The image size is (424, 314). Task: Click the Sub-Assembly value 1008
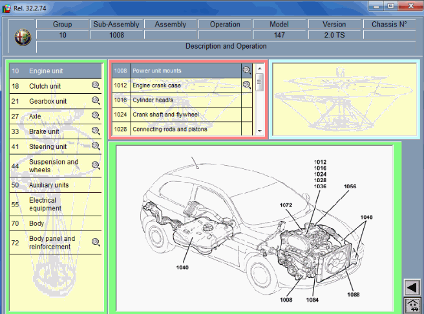tap(116, 35)
